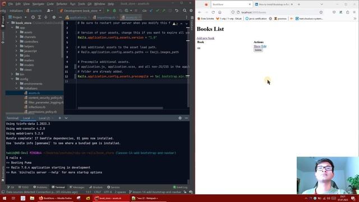Click the Git push arrow icon
The image size is (359, 202).
(x=164, y=11)
